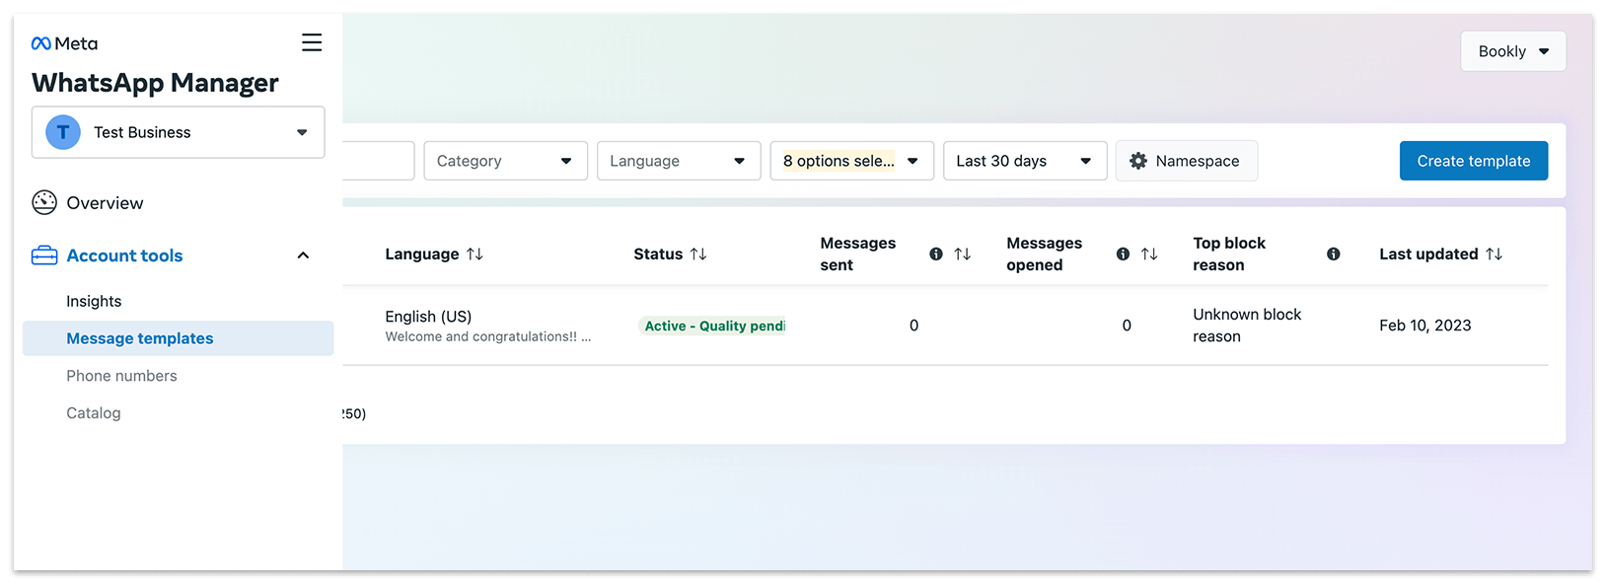Sort by Last updated arrows

click(x=1495, y=254)
